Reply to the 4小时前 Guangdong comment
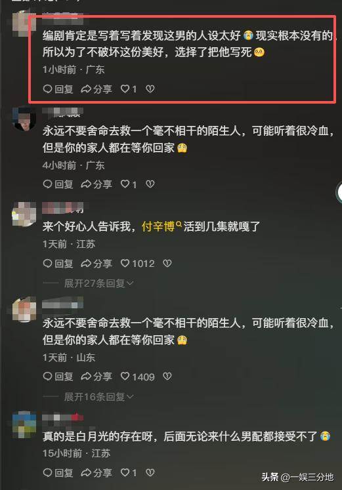 pos(58,184)
